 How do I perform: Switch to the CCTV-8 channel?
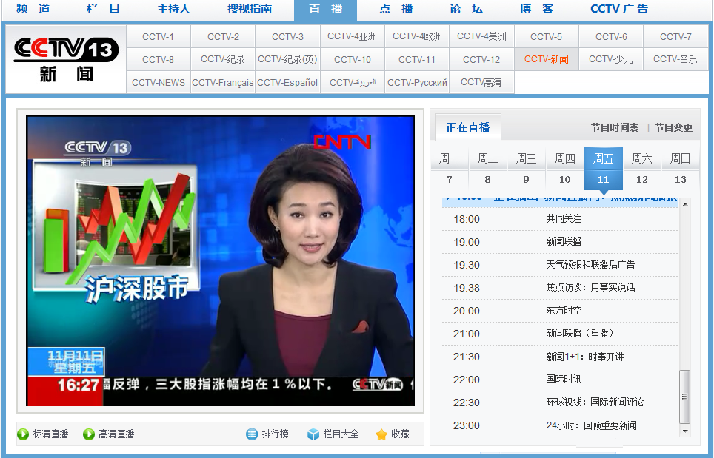pyautogui.click(x=158, y=60)
